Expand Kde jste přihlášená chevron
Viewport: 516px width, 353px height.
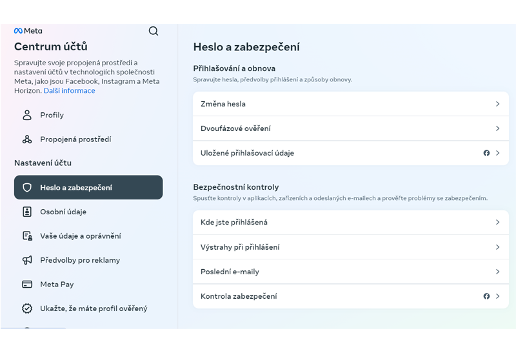pos(497,222)
